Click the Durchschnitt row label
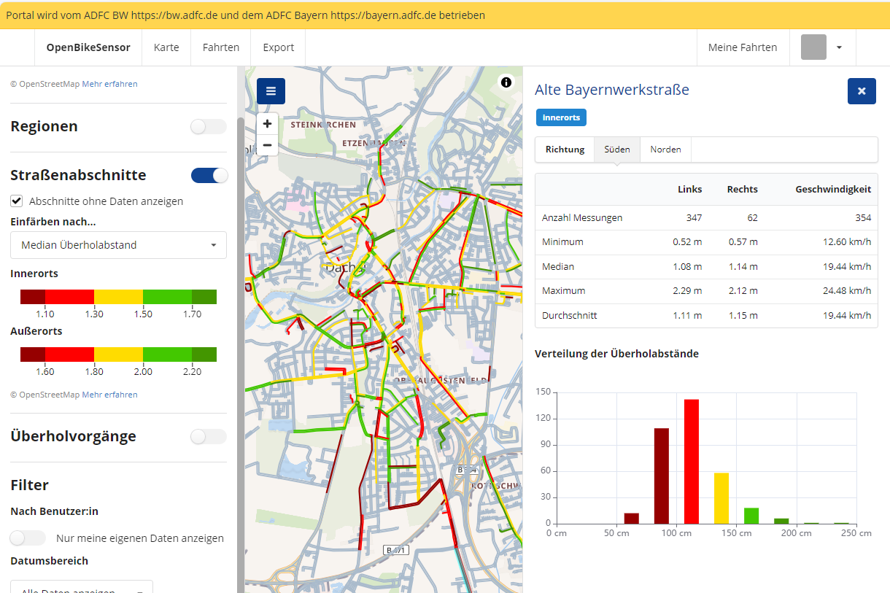This screenshot has height=593, width=890. (x=570, y=316)
